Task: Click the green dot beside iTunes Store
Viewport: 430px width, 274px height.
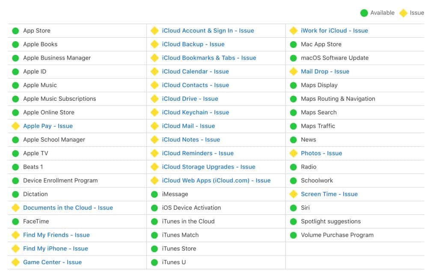Action: pos(154,249)
